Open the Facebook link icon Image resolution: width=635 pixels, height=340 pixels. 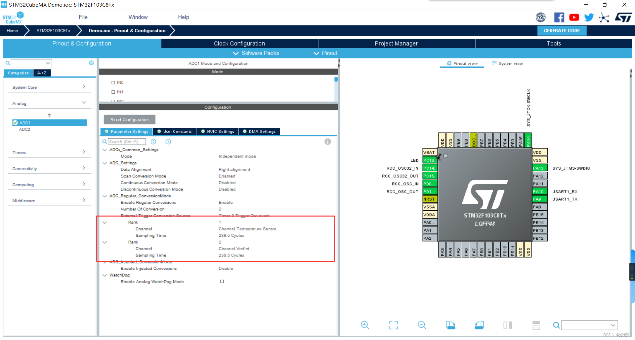pos(559,17)
